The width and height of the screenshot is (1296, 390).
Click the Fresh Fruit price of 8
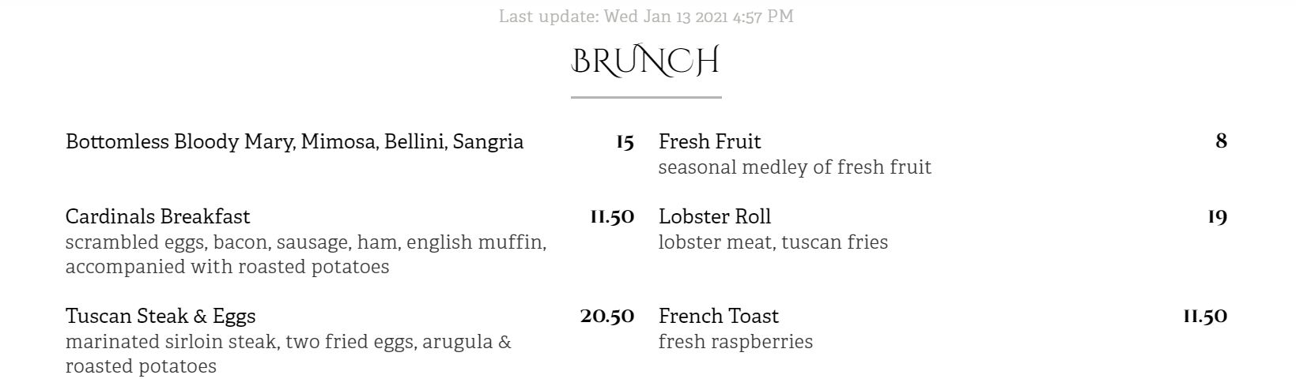point(1221,141)
